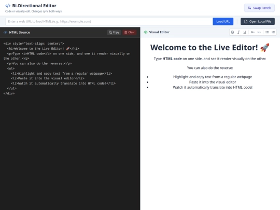Click 'Watch it automatically translate into HTML code!' bullet
Screen dimensions: 280x210
213,87
